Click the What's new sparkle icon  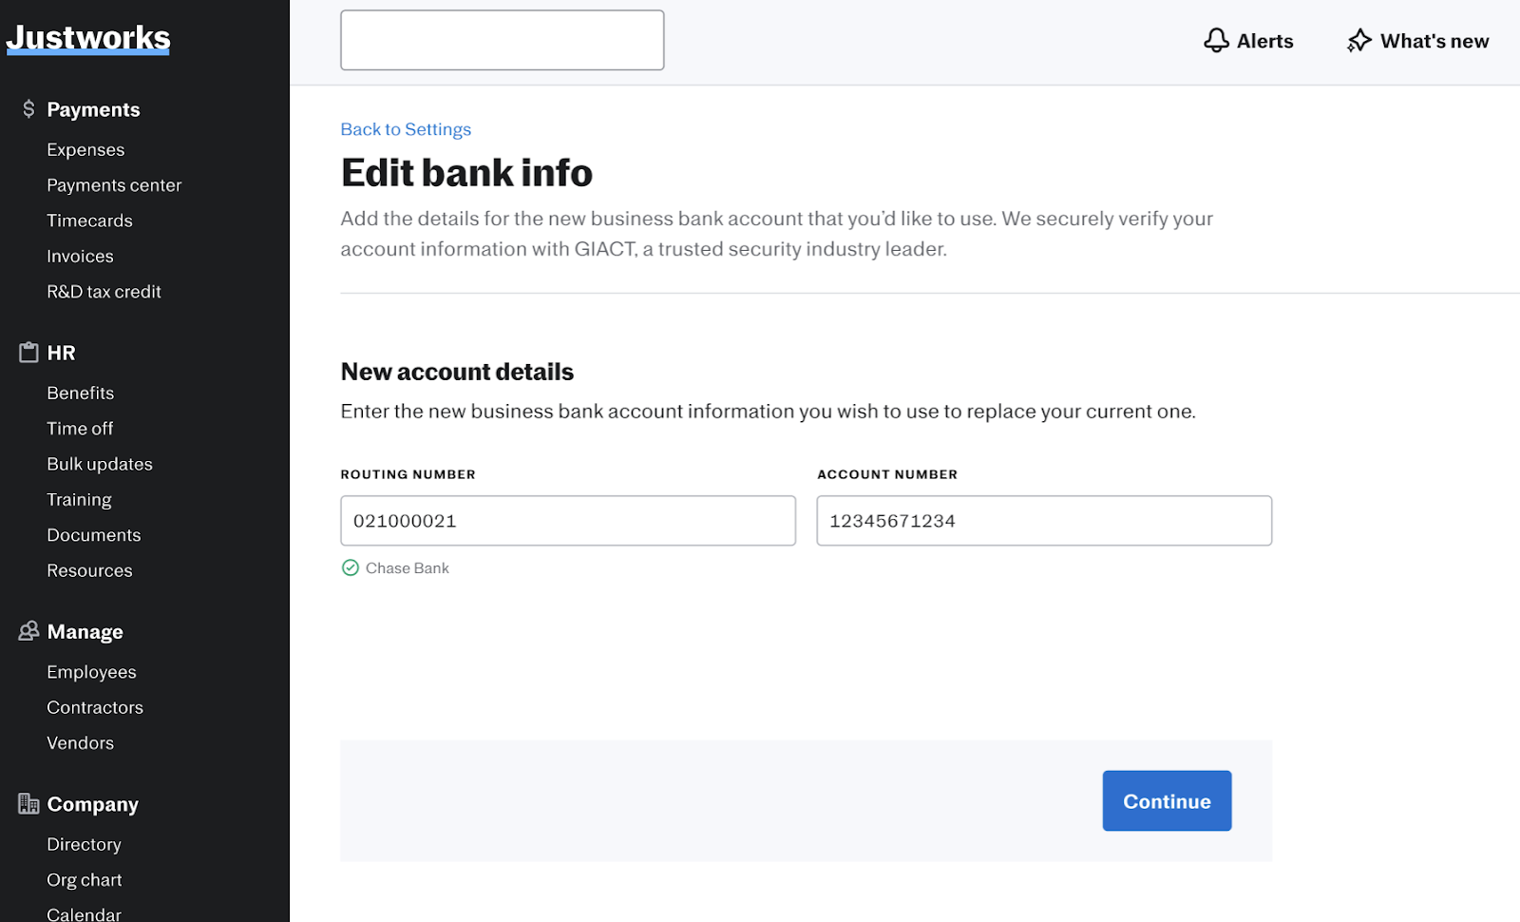point(1359,41)
